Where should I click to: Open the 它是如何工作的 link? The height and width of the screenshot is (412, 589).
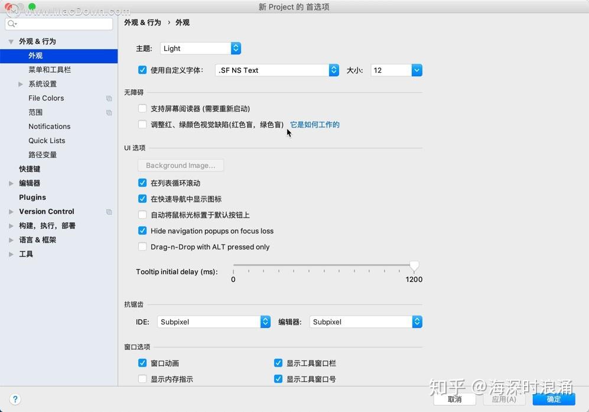315,125
